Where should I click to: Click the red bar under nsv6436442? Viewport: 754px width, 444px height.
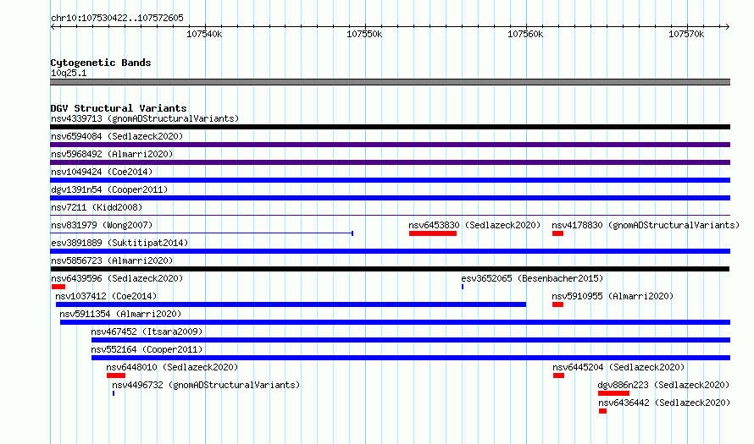pos(602,411)
